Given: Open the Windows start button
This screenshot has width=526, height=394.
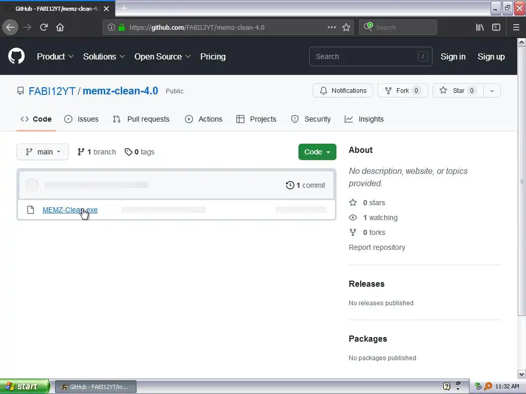Looking at the screenshot, I should point(25,386).
